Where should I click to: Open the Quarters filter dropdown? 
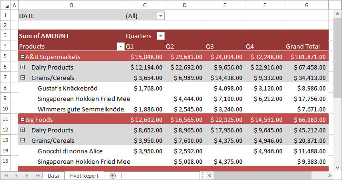[x=161, y=36]
